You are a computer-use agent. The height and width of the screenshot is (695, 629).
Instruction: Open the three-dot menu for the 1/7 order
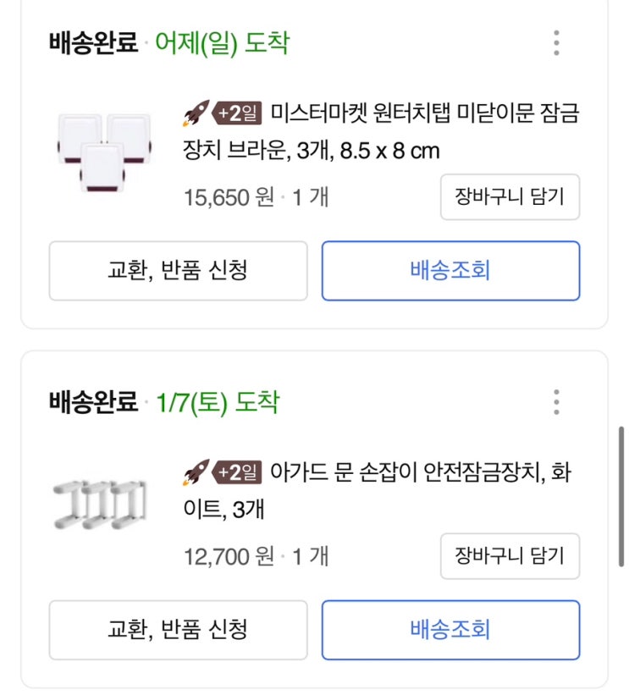coord(556,402)
